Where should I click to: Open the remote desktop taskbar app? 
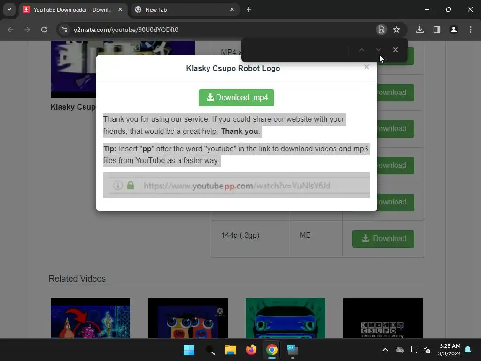(292, 350)
